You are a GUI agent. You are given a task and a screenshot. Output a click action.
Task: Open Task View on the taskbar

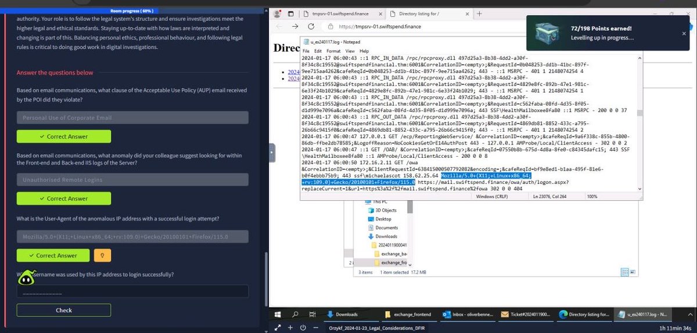(x=311, y=314)
